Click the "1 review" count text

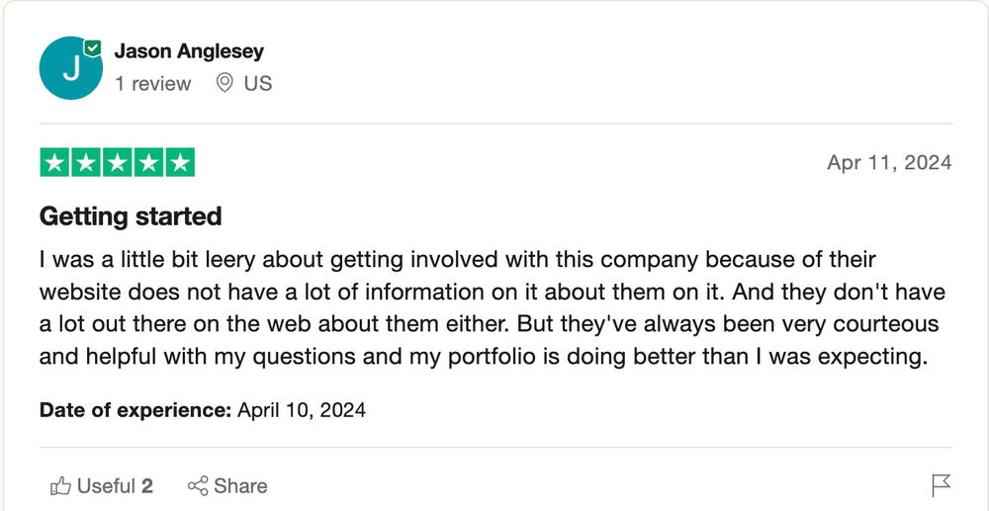coord(152,84)
